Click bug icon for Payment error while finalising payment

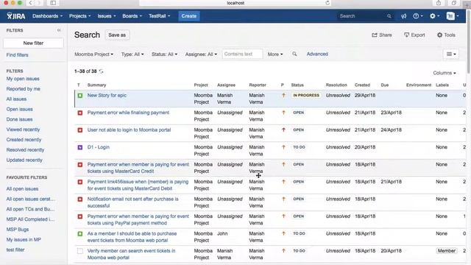(80, 113)
